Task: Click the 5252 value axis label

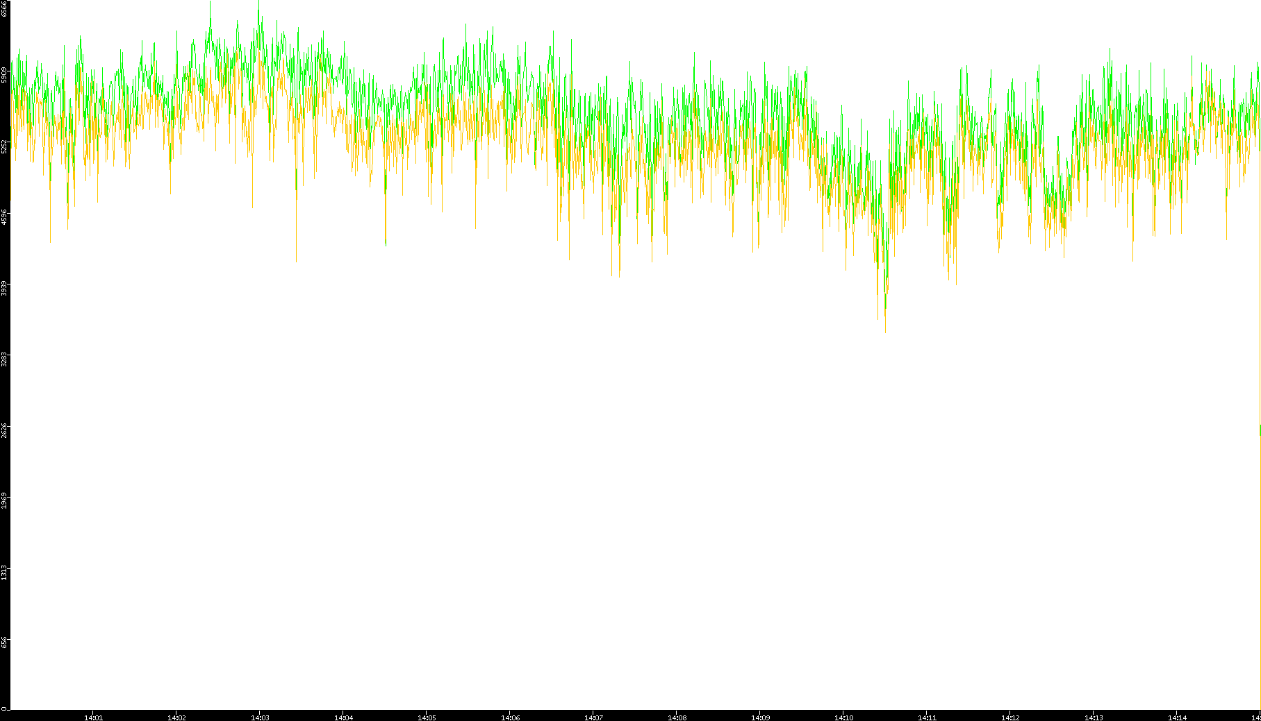Action: 4,146
